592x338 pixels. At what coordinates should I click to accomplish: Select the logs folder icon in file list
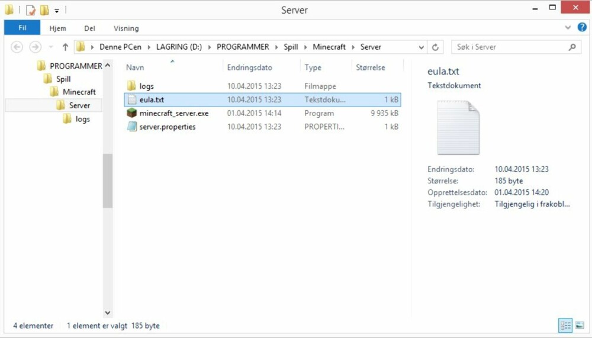131,86
